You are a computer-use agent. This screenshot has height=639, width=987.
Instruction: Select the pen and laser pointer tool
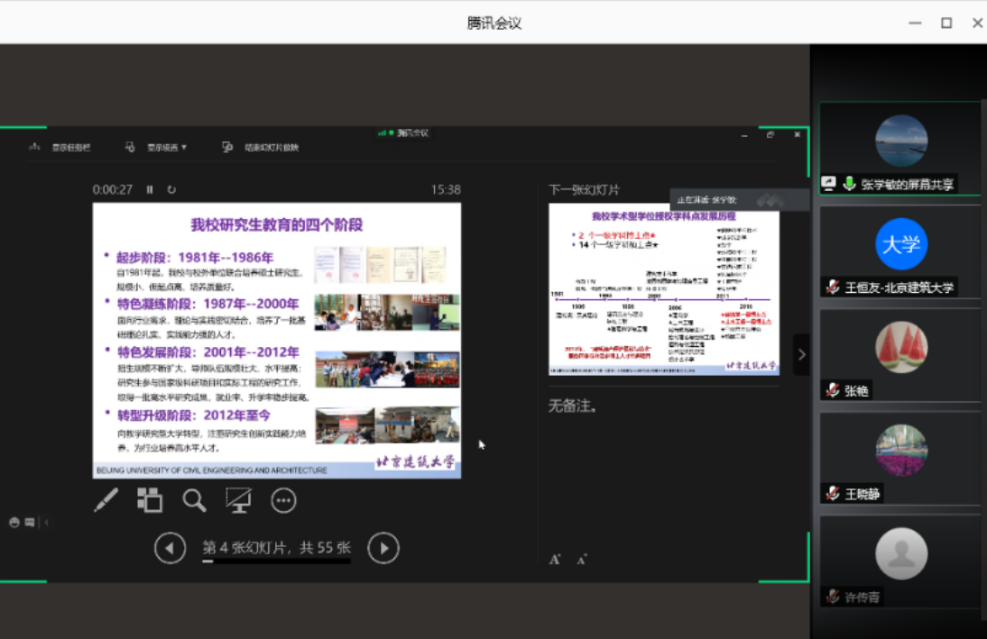tap(106, 500)
